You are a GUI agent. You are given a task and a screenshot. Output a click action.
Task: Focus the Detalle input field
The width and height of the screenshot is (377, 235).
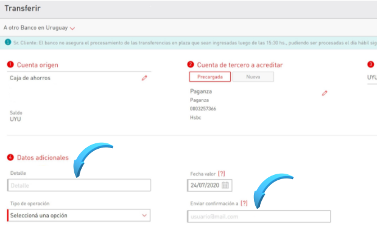79,185
